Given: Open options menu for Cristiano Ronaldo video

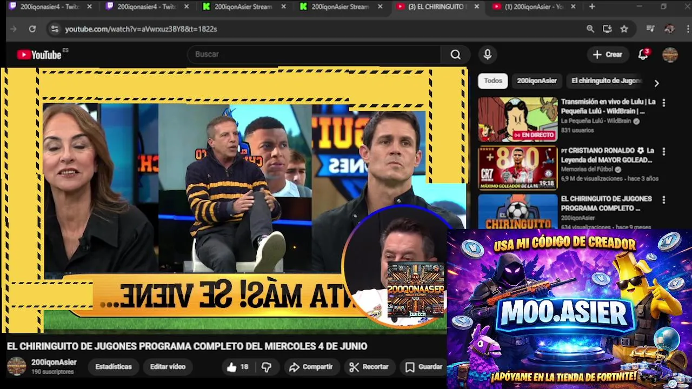Looking at the screenshot, I should 664,151.
